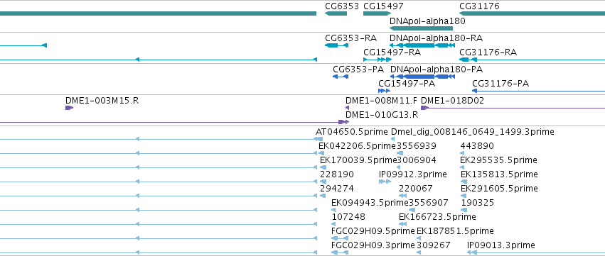Click the CG31176 gene bar

point(532,13)
